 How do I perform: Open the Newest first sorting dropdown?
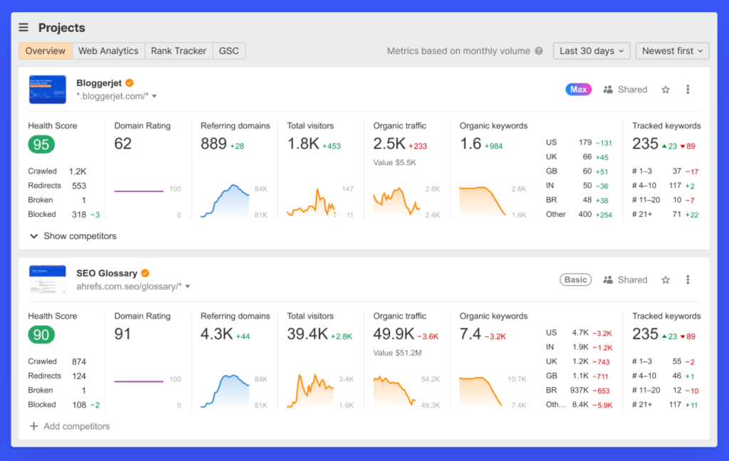[672, 51]
